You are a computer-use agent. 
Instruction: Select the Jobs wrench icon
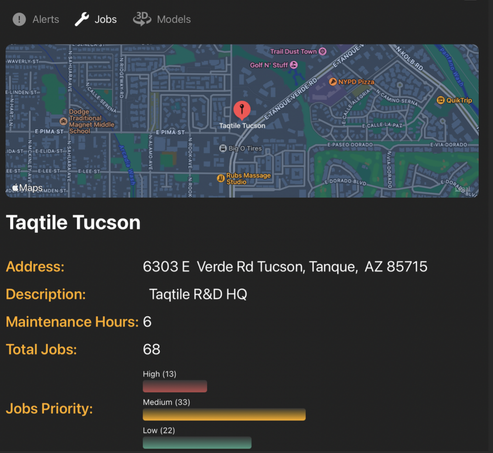[x=82, y=19]
